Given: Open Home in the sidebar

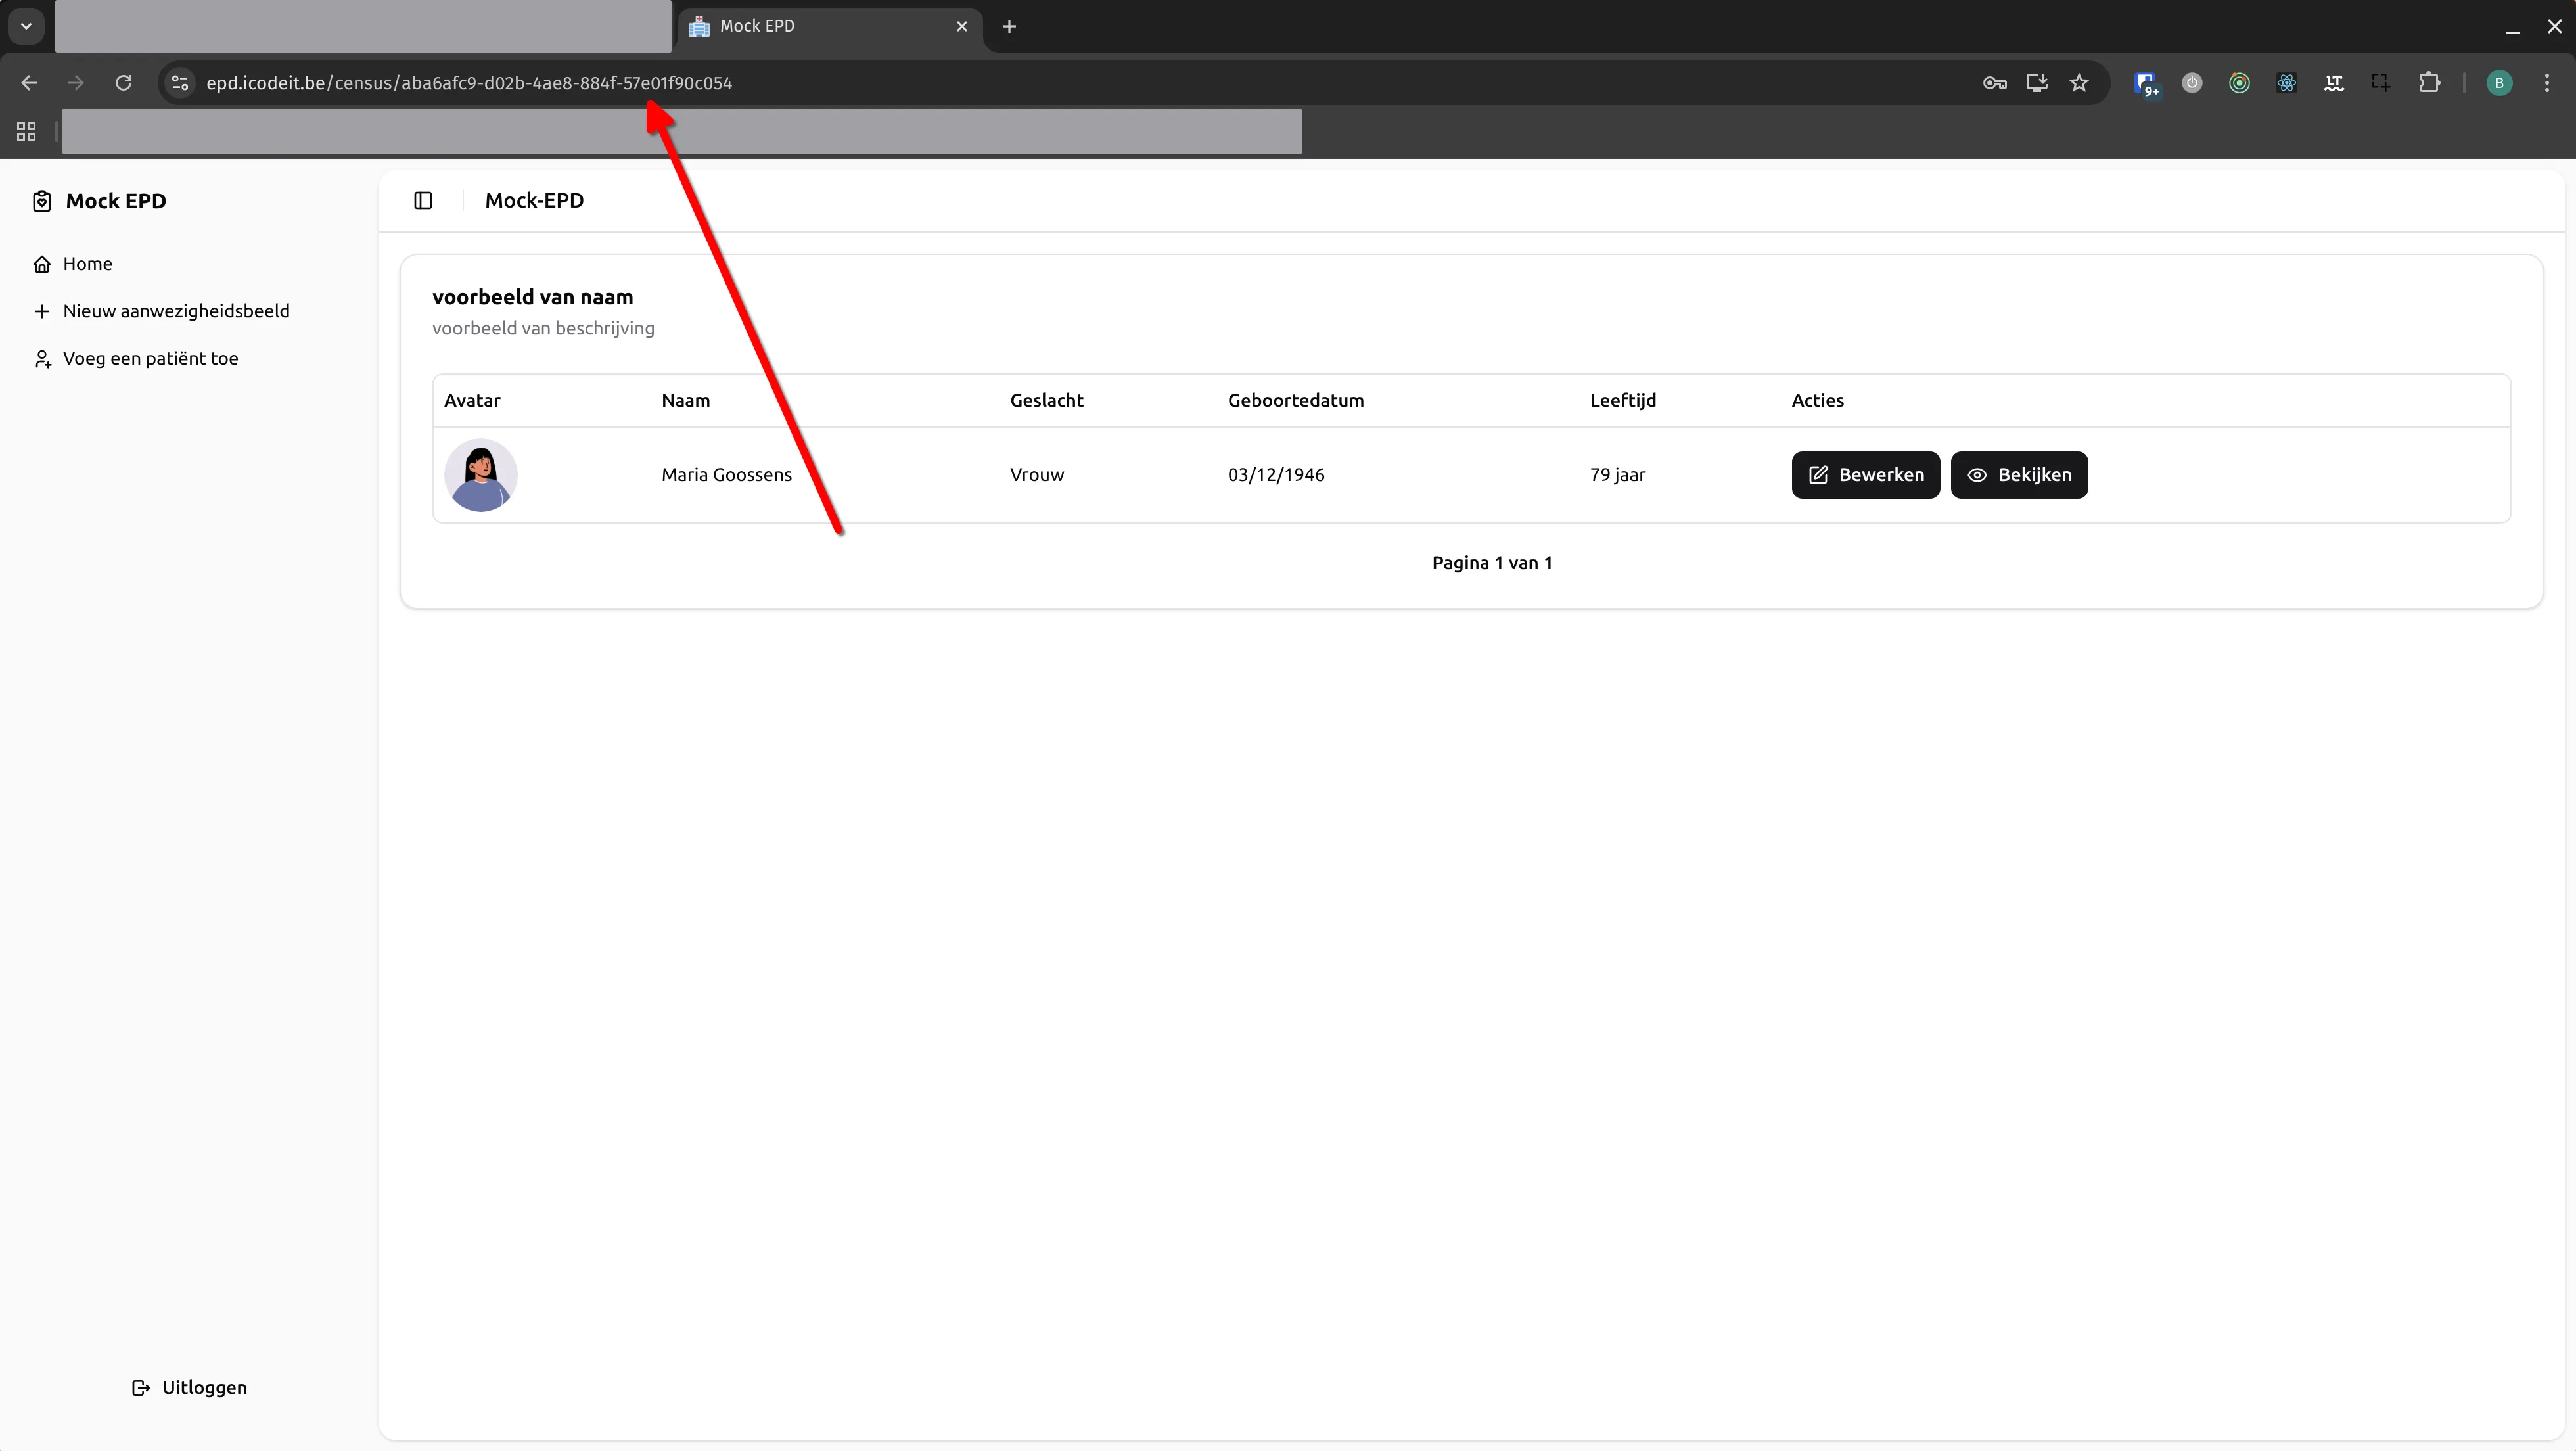Looking at the screenshot, I should (87, 264).
